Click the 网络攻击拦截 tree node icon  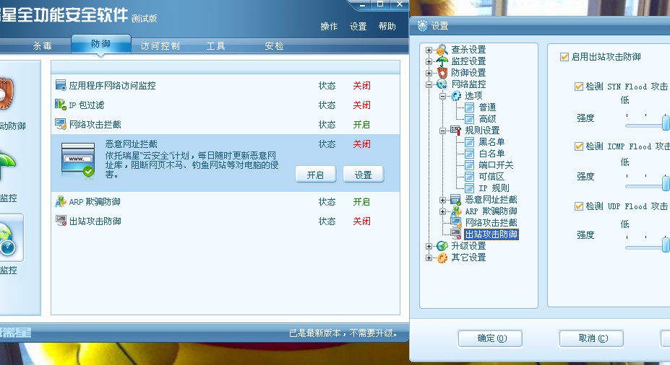click(456, 223)
